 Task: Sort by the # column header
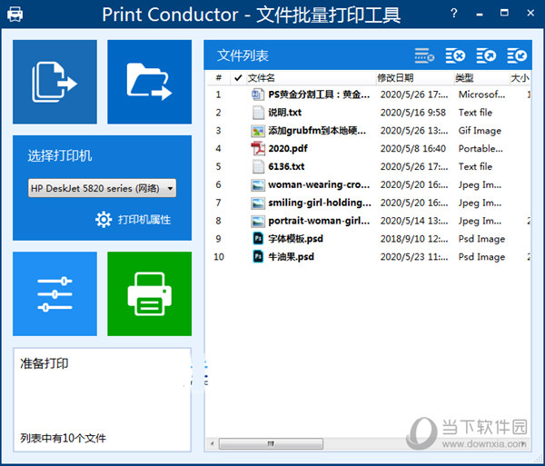(219, 78)
